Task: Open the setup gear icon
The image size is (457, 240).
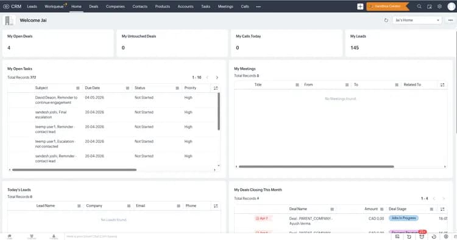Action: pyautogui.click(x=439, y=7)
